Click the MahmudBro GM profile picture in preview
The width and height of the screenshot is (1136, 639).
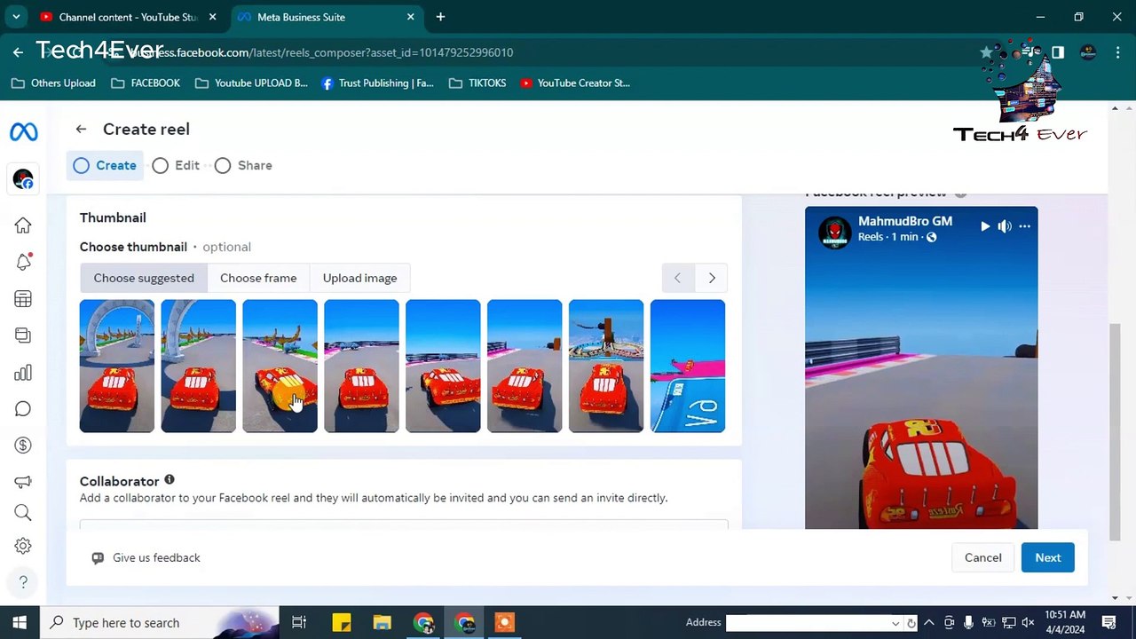pyautogui.click(x=834, y=232)
